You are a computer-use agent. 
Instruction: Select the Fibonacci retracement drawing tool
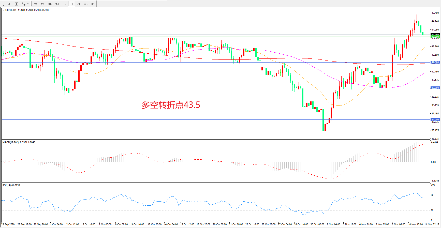point(2,4)
